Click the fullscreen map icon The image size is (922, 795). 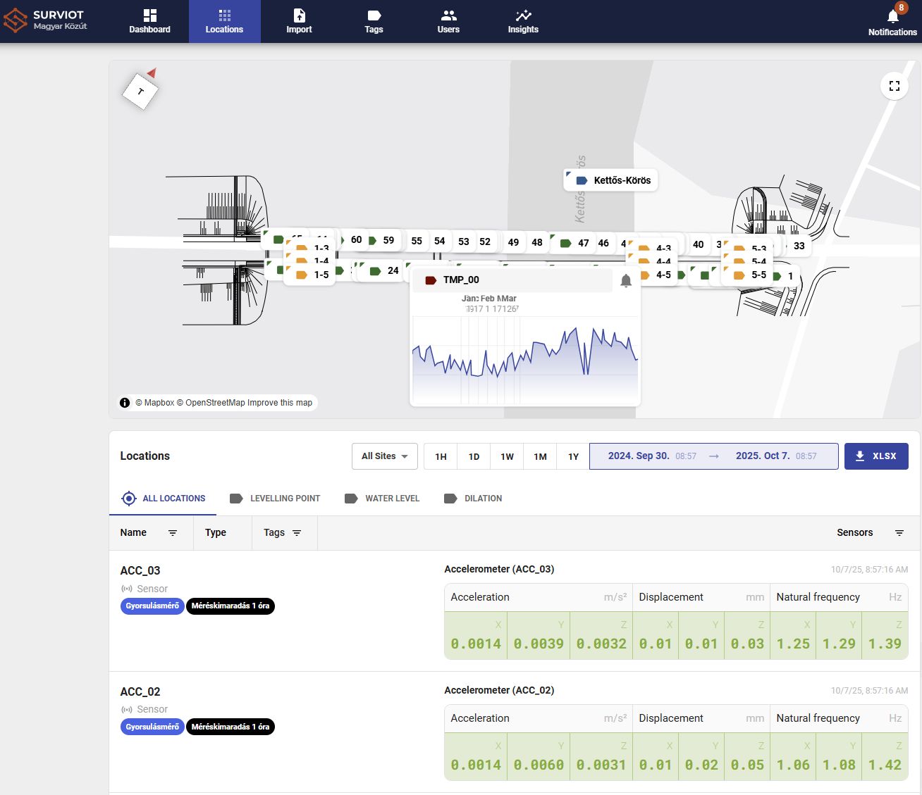click(894, 86)
